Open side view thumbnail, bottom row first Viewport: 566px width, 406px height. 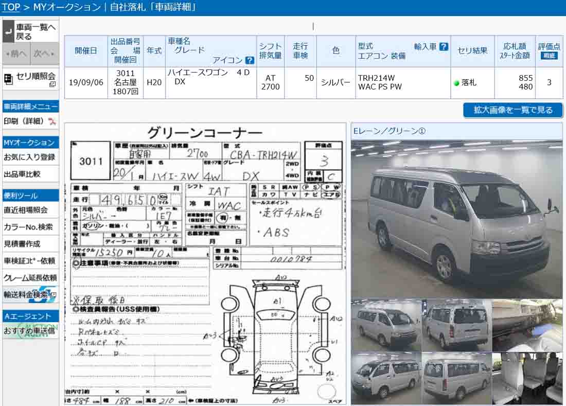(x=386, y=378)
